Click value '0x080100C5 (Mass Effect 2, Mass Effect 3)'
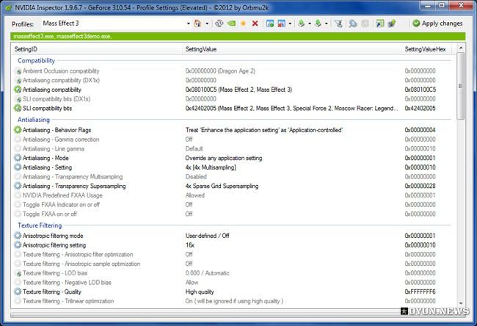 (238, 90)
